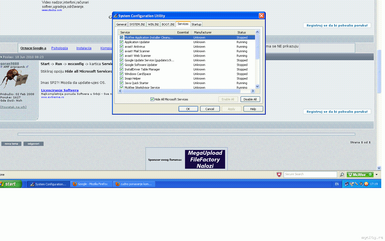Screen dimensions: 385x241
Task: Click the odgovori forum button
Action: pyautogui.click(x=33, y=144)
